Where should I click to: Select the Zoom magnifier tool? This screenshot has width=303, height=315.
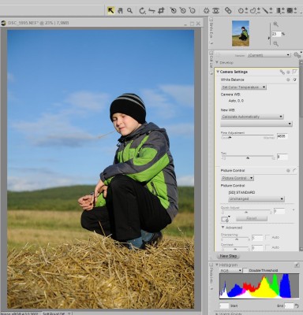coord(129,10)
